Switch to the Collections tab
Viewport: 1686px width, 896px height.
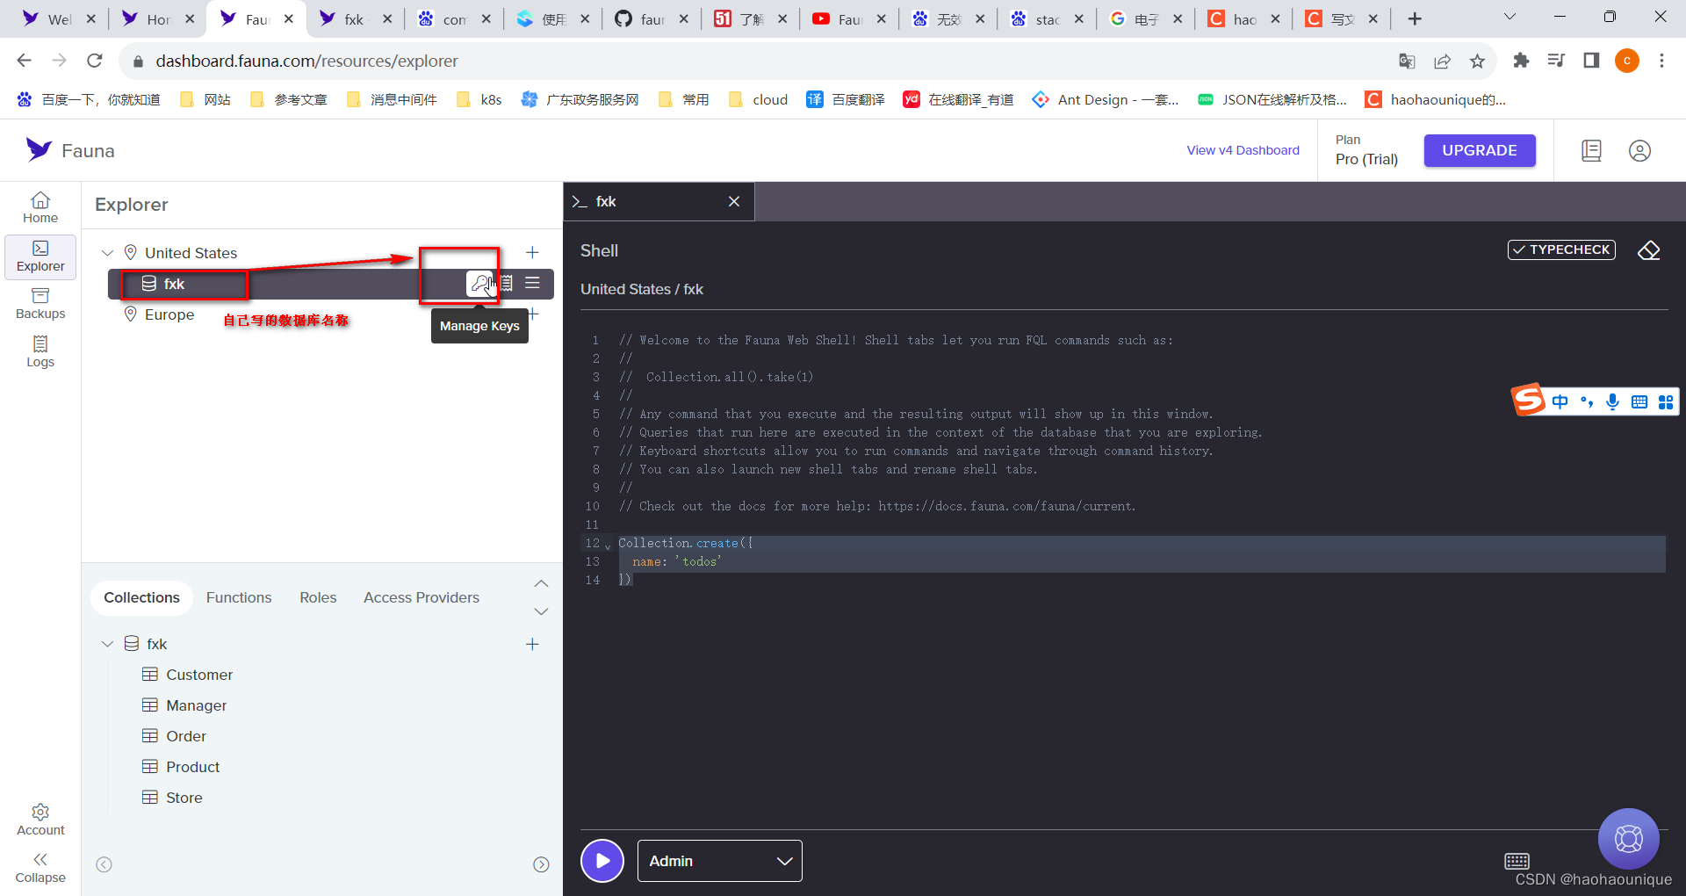click(x=141, y=597)
